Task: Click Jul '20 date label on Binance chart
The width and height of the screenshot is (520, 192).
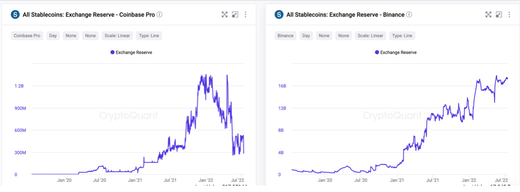Action: (x=361, y=180)
